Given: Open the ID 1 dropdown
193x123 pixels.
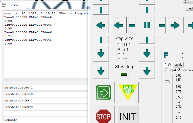Looking at the screenshot, I should coord(187,2).
